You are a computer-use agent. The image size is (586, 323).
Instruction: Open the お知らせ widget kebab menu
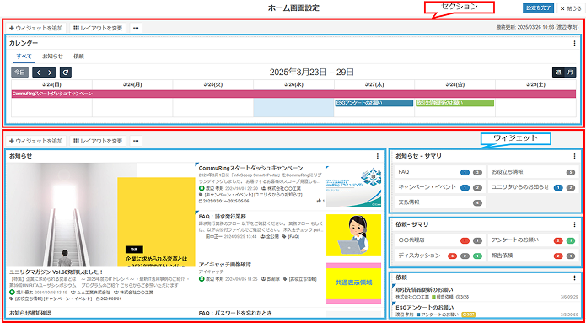[x=378, y=156]
